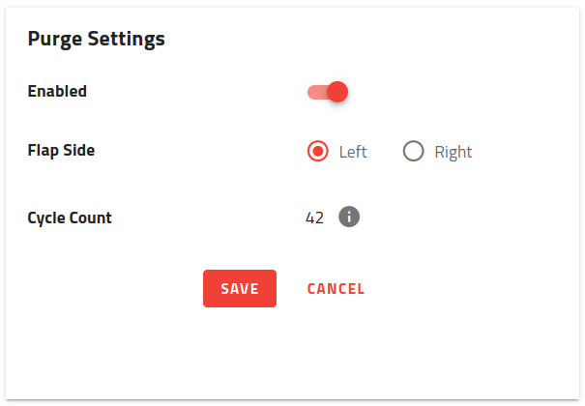
Task: Click the "Enabled" field label
Action: [x=57, y=92]
